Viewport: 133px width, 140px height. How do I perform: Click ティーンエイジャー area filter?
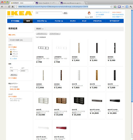point(16,99)
